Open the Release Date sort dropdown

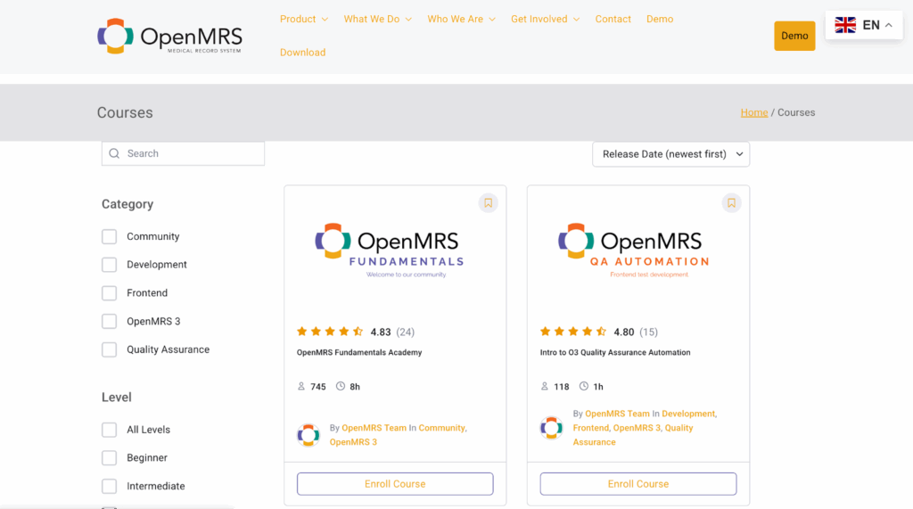[670, 154]
